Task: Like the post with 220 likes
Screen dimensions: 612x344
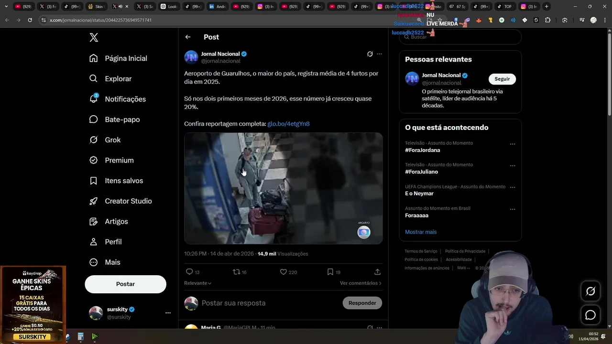Action: [288, 272]
